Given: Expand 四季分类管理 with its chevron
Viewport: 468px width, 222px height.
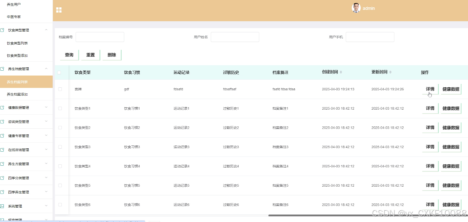Looking at the screenshot, I should pos(46,178).
